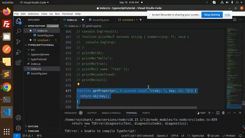Viewport: 245px width, 138px height.
Task: Click the Stop sharing button
Action: (x=212, y=15)
